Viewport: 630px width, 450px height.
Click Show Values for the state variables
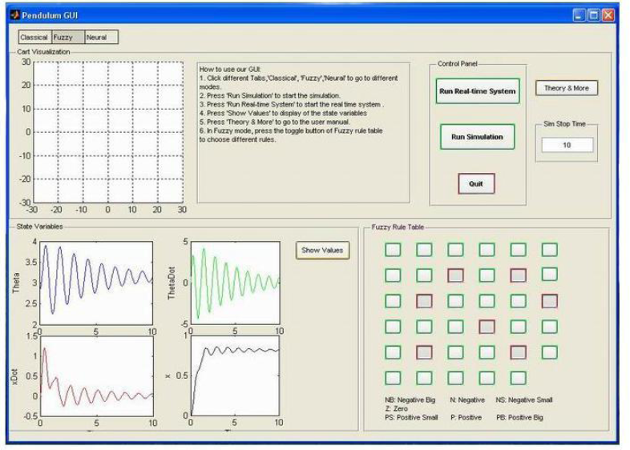pyautogui.click(x=322, y=251)
